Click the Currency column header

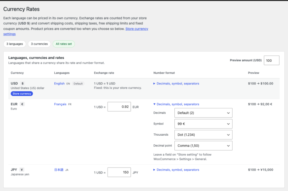coord(17,73)
